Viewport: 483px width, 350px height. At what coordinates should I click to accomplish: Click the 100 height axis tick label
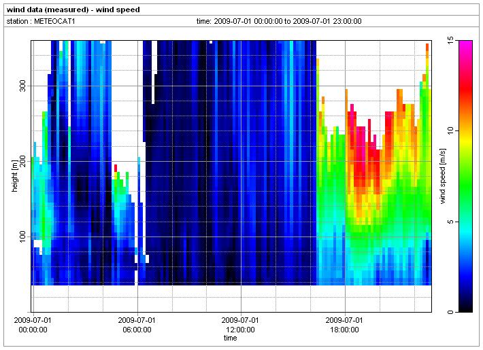point(22,237)
